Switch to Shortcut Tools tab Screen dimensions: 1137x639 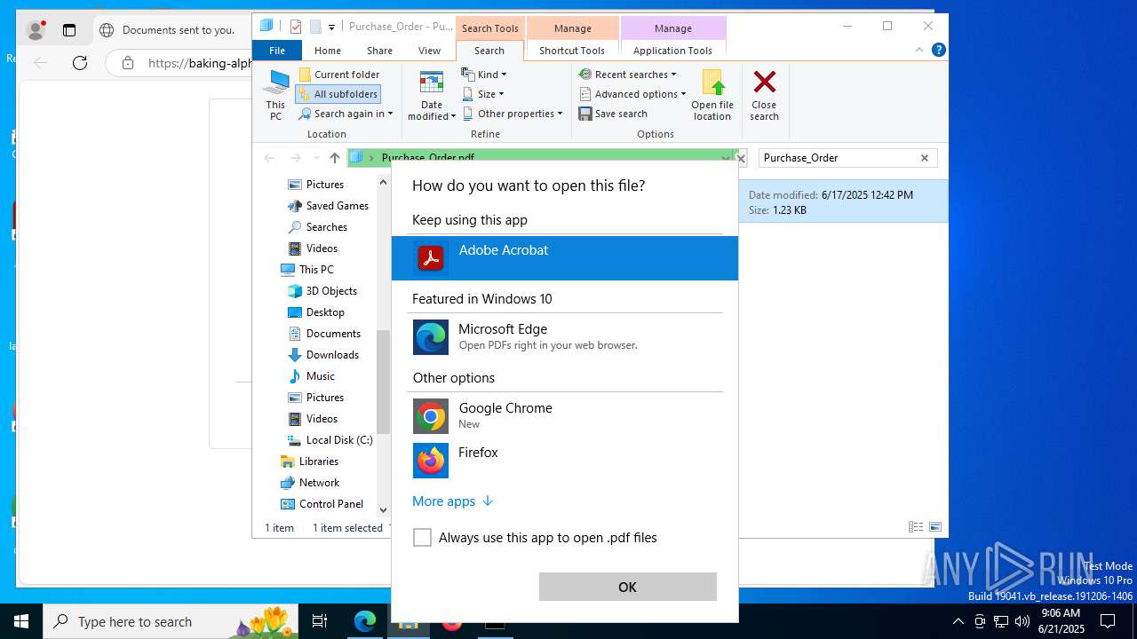coord(572,51)
